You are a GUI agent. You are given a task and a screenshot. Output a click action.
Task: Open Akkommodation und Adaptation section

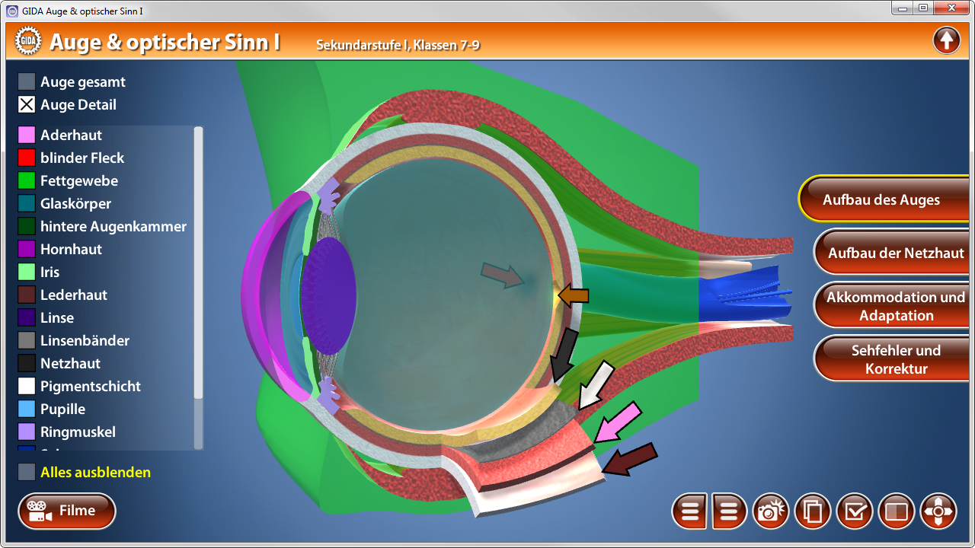896,306
